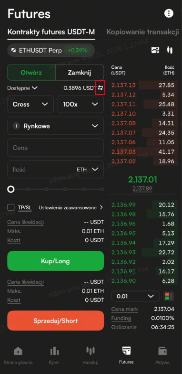This screenshot has height=374, width=182.
Task: Open the Aktywa wallet icon
Action: point(162,351)
